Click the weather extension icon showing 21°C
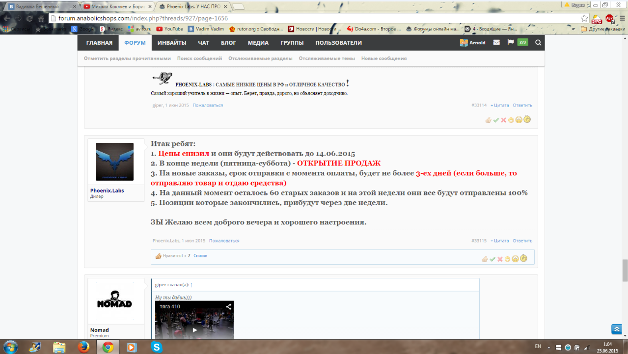 point(597,19)
